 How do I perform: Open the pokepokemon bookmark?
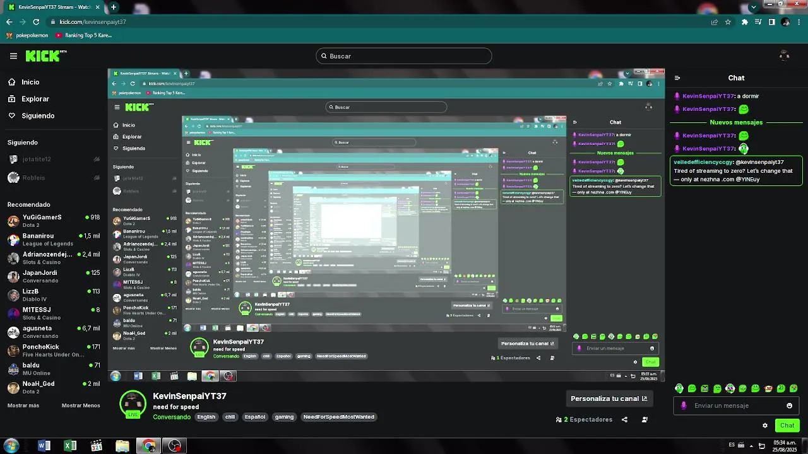tap(28, 35)
